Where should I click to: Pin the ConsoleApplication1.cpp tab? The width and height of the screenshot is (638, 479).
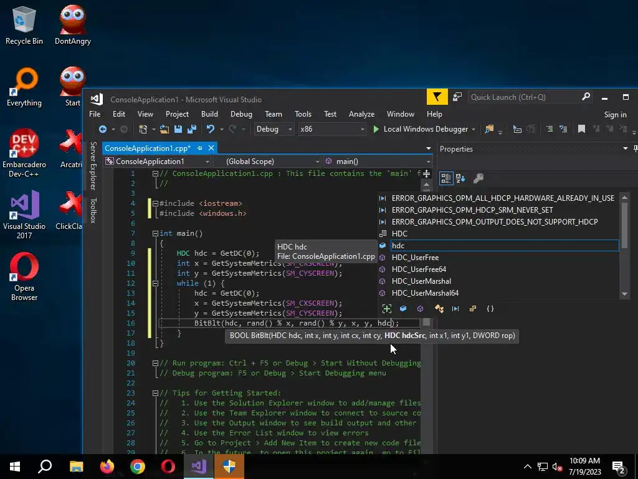click(199, 148)
